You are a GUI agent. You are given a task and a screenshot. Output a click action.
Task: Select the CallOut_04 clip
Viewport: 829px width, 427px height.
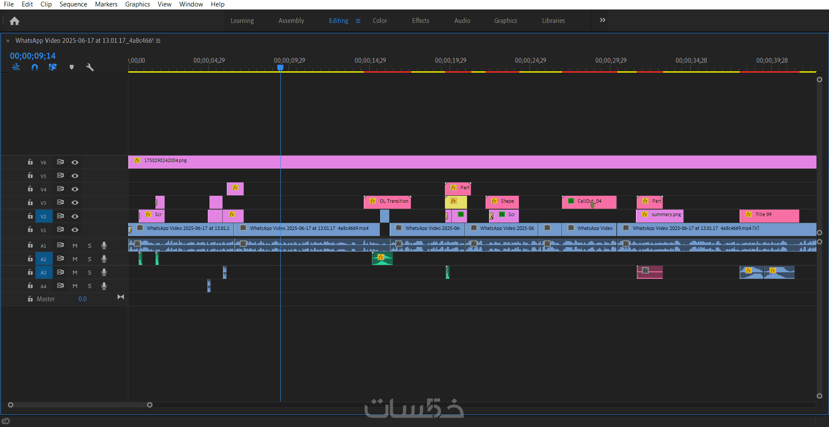click(589, 202)
